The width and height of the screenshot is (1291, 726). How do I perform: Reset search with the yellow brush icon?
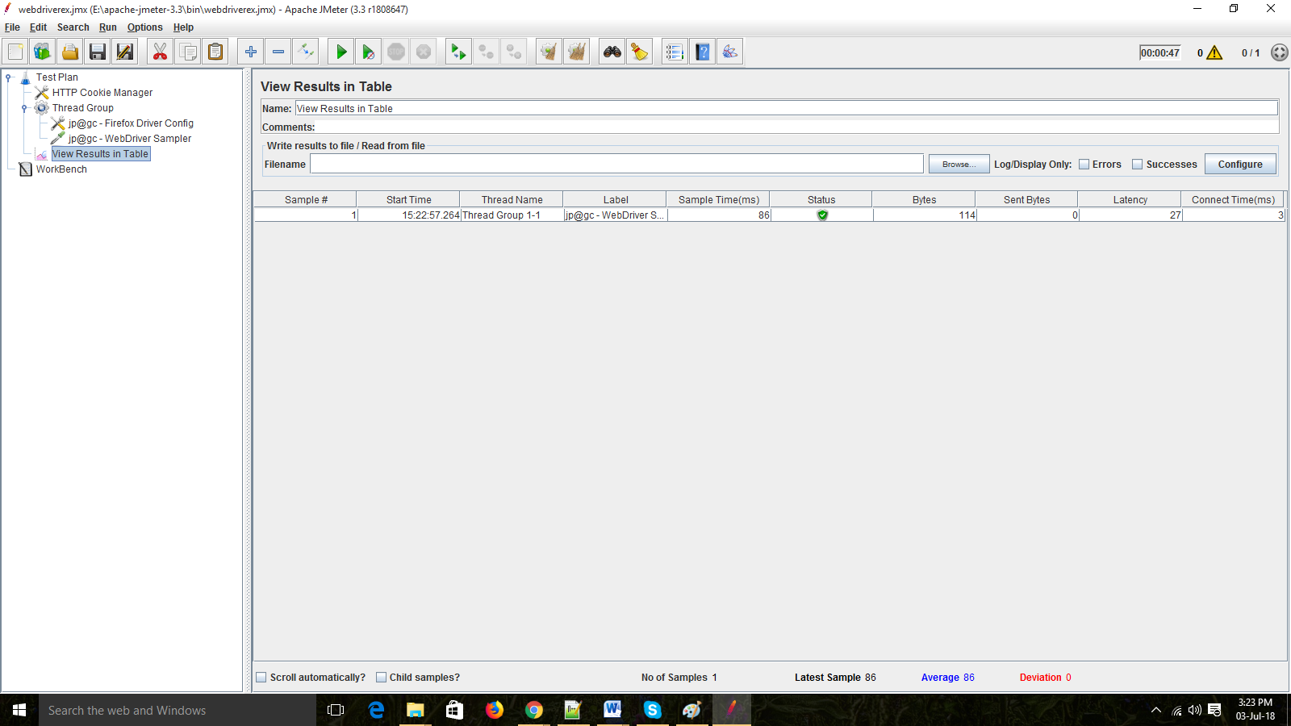[640, 52]
